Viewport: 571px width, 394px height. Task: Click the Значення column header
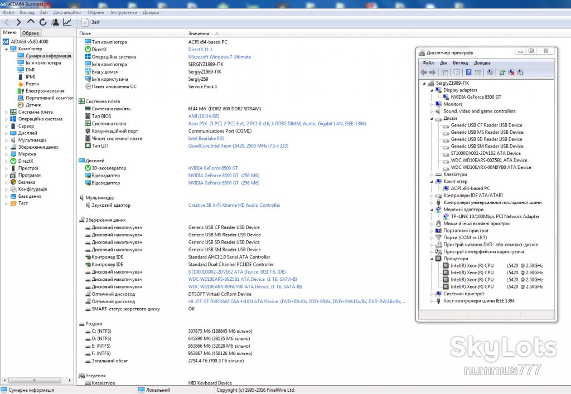point(199,33)
